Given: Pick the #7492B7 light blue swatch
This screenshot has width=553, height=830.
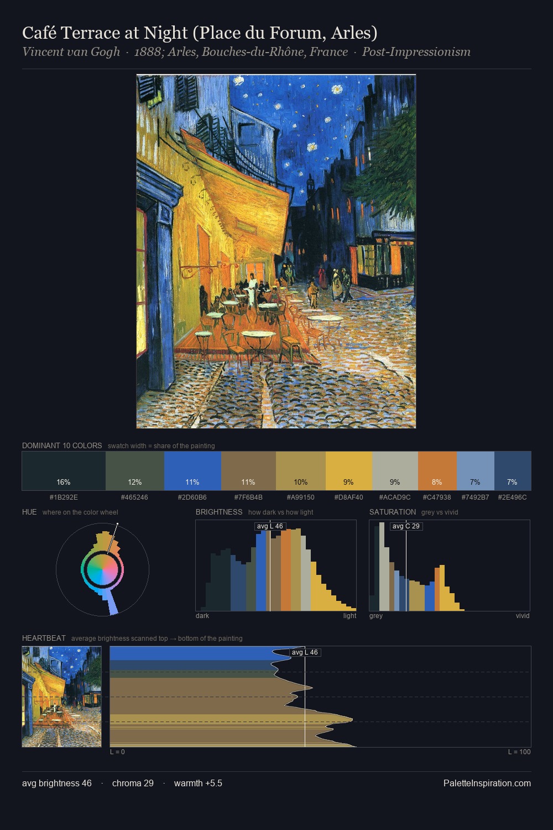Looking at the screenshot, I should tap(476, 471).
